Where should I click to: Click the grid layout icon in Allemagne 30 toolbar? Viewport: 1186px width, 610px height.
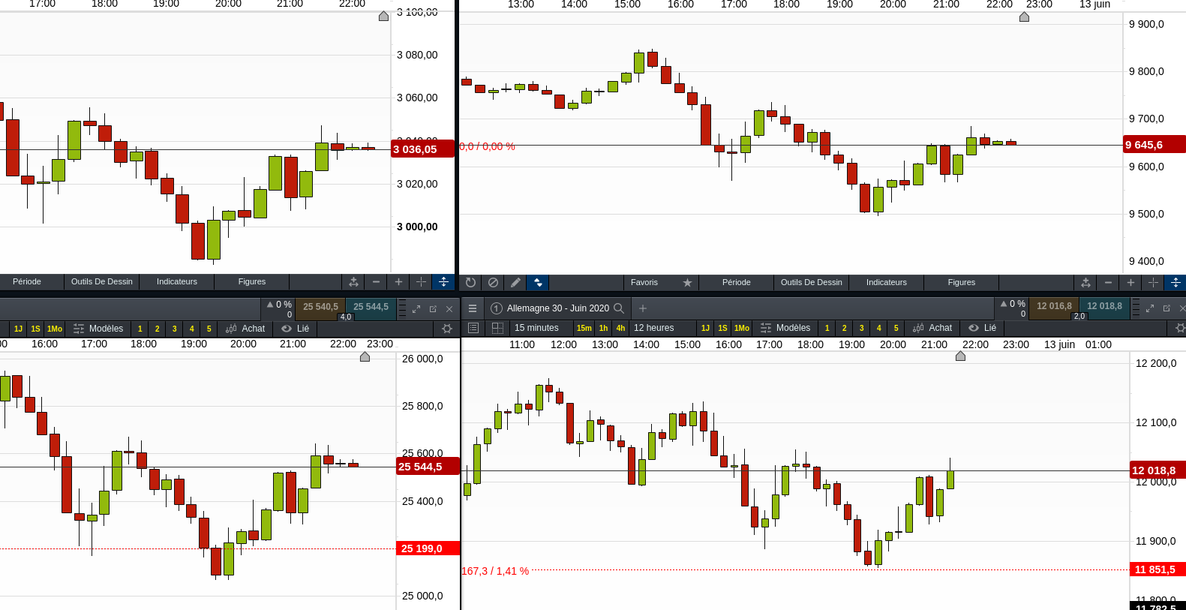[497, 328]
